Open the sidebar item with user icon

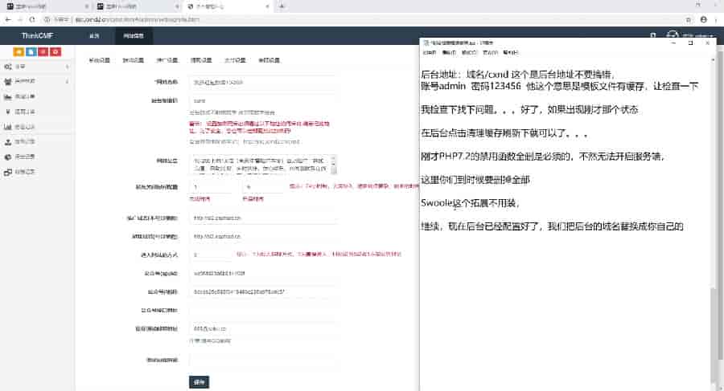36,142
